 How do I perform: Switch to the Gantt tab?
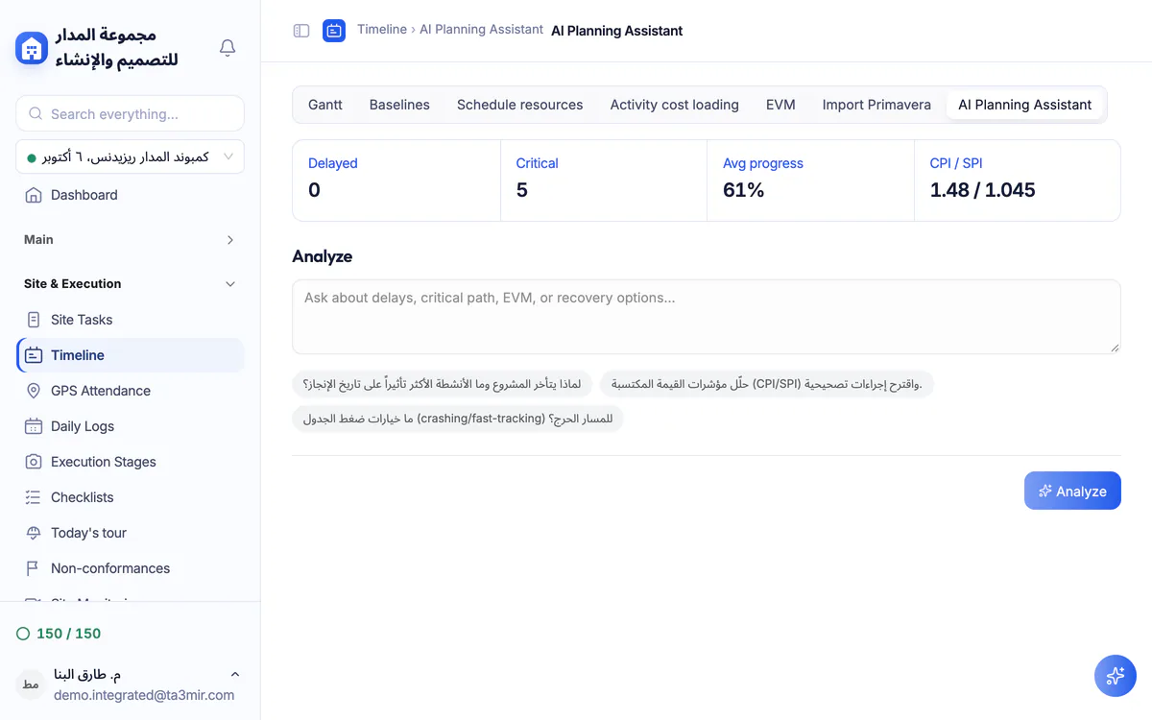pyautogui.click(x=325, y=105)
